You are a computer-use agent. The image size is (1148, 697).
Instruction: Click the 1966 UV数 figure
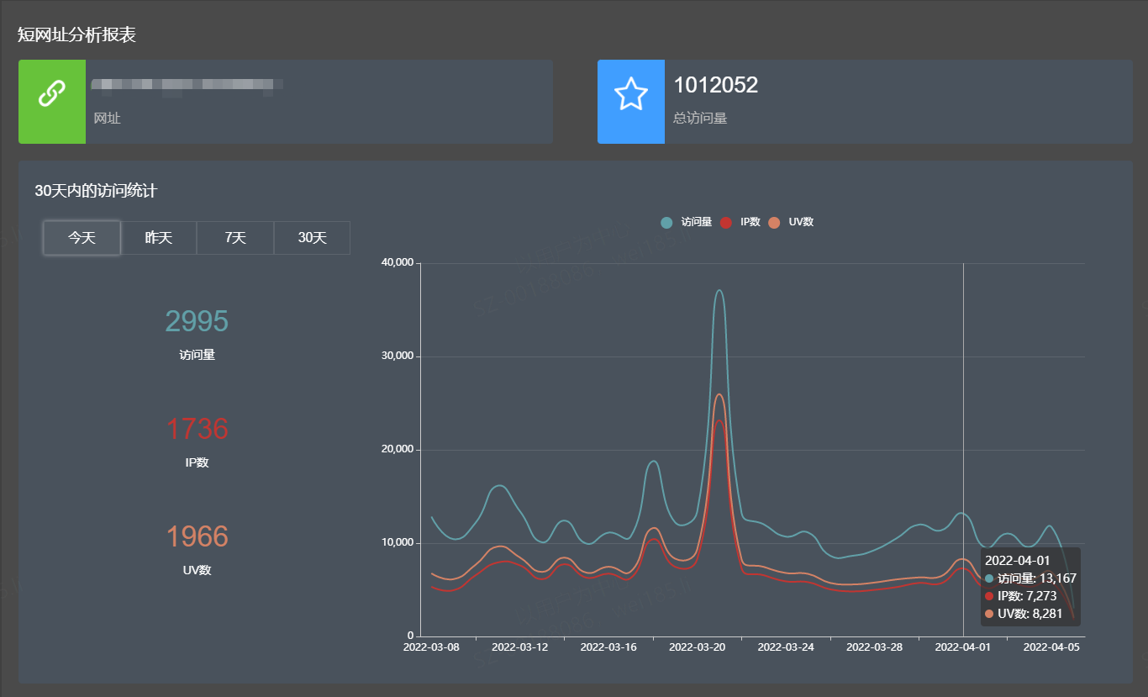[x=197, y=536]
